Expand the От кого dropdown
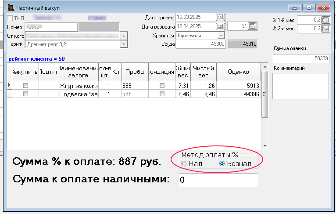336x214 pixels. tap(124, 36)
